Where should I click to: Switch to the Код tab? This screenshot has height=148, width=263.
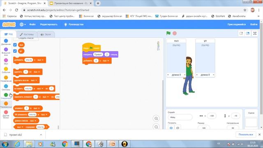tap(9, 34)
